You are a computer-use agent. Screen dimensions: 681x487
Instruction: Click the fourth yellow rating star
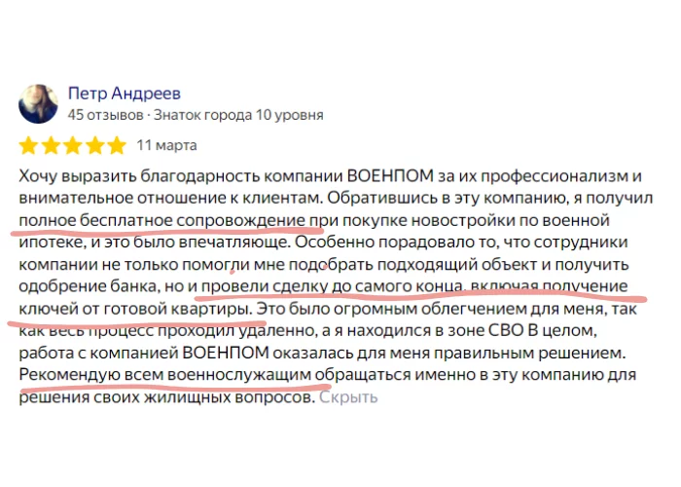94,146
